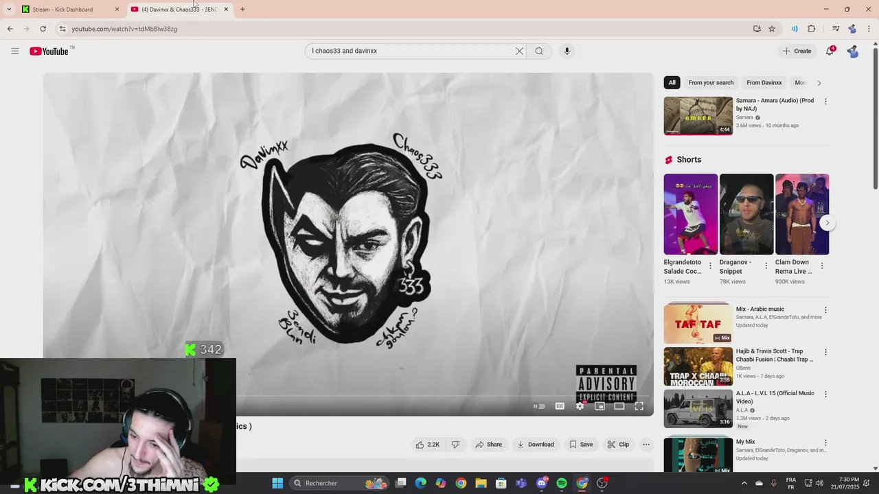This screenshot has width=879, height=494.
Task: Select the From Davinxx chip
Action: 764,82
